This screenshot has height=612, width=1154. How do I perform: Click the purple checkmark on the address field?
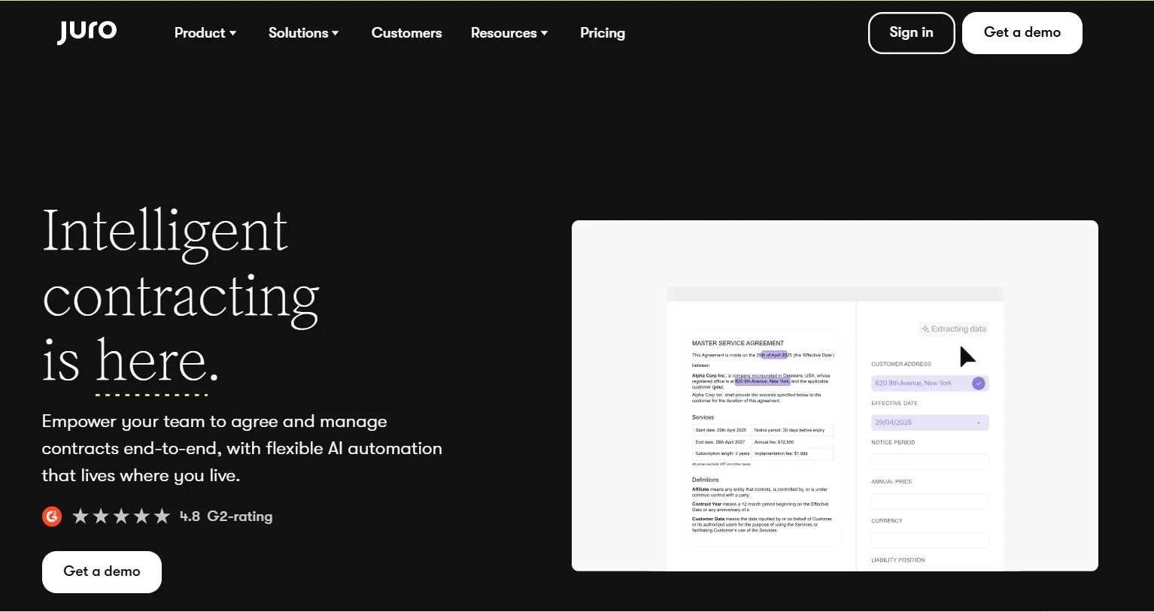(x=979, y=383)
